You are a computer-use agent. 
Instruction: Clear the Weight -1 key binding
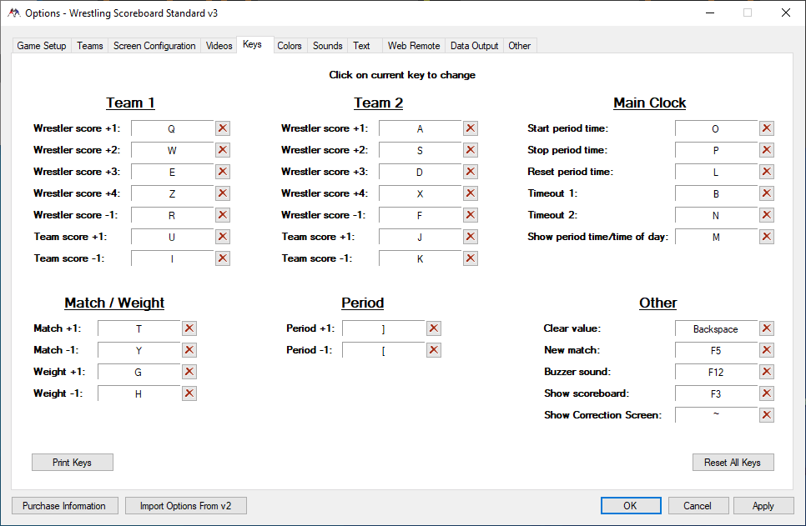(189, 393)
